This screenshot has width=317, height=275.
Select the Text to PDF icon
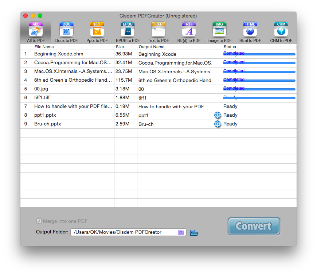[158, 32]
